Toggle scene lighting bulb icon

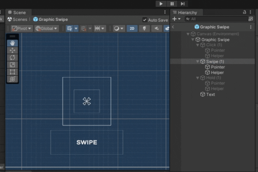[144, 28]
